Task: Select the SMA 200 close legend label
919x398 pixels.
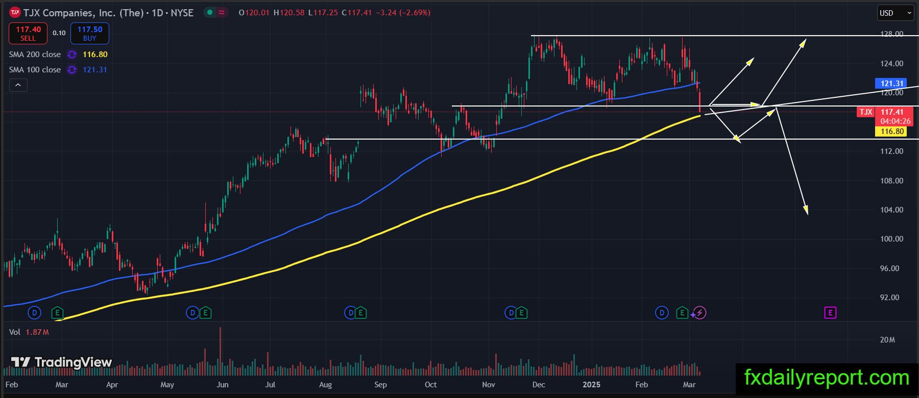Action: point(35,55)
